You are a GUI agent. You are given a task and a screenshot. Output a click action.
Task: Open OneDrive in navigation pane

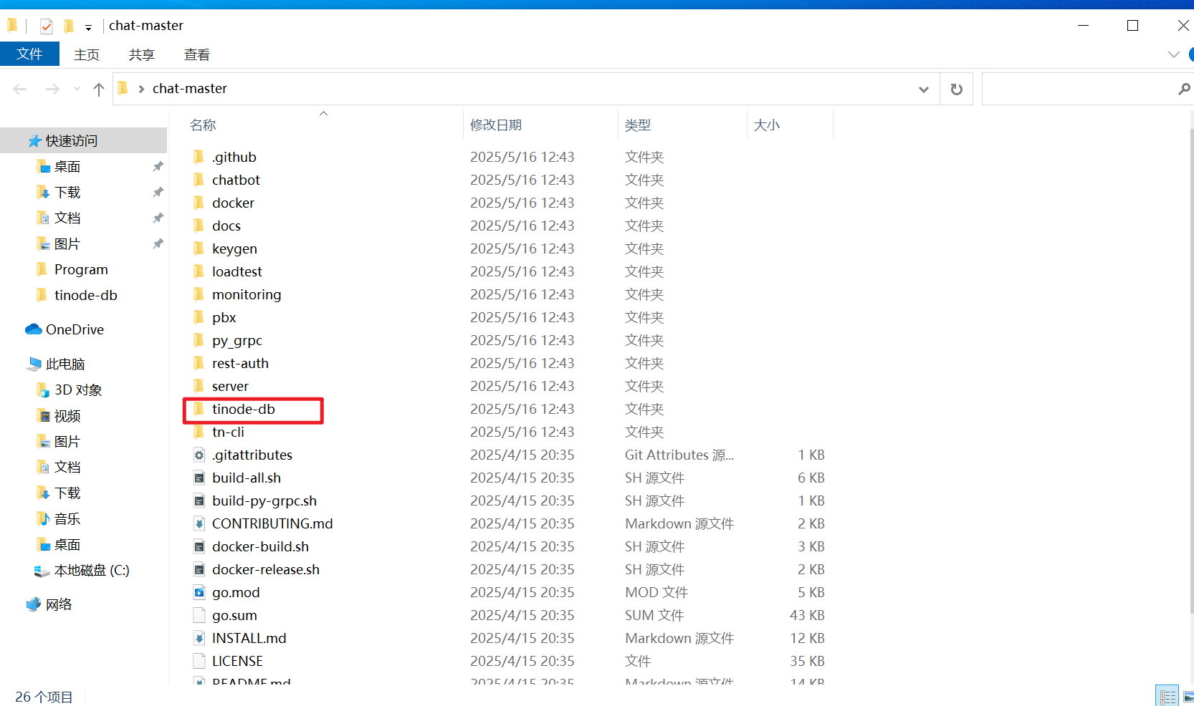[75, 329]
